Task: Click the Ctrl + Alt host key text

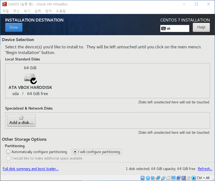Action: (x=203, y=178)
